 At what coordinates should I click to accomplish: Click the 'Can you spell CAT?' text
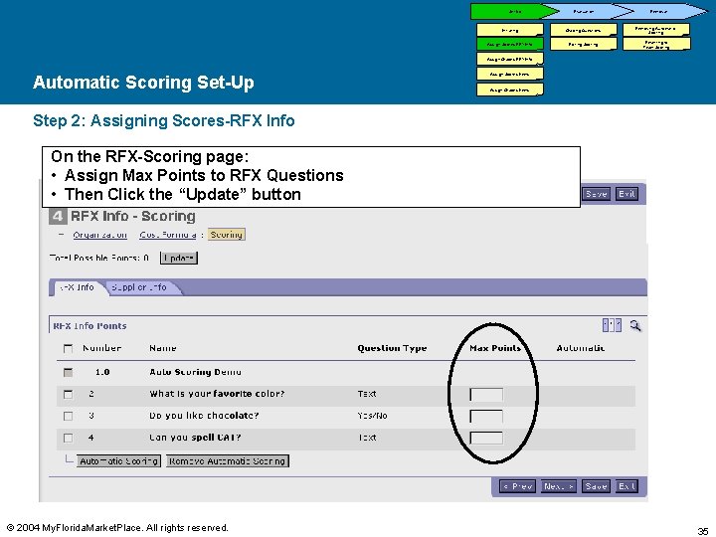tap(195, 438)
